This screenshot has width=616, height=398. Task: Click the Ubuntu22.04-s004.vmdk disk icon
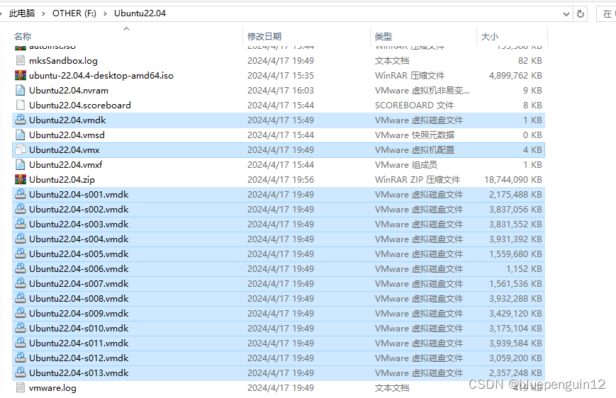coord(21,239)
